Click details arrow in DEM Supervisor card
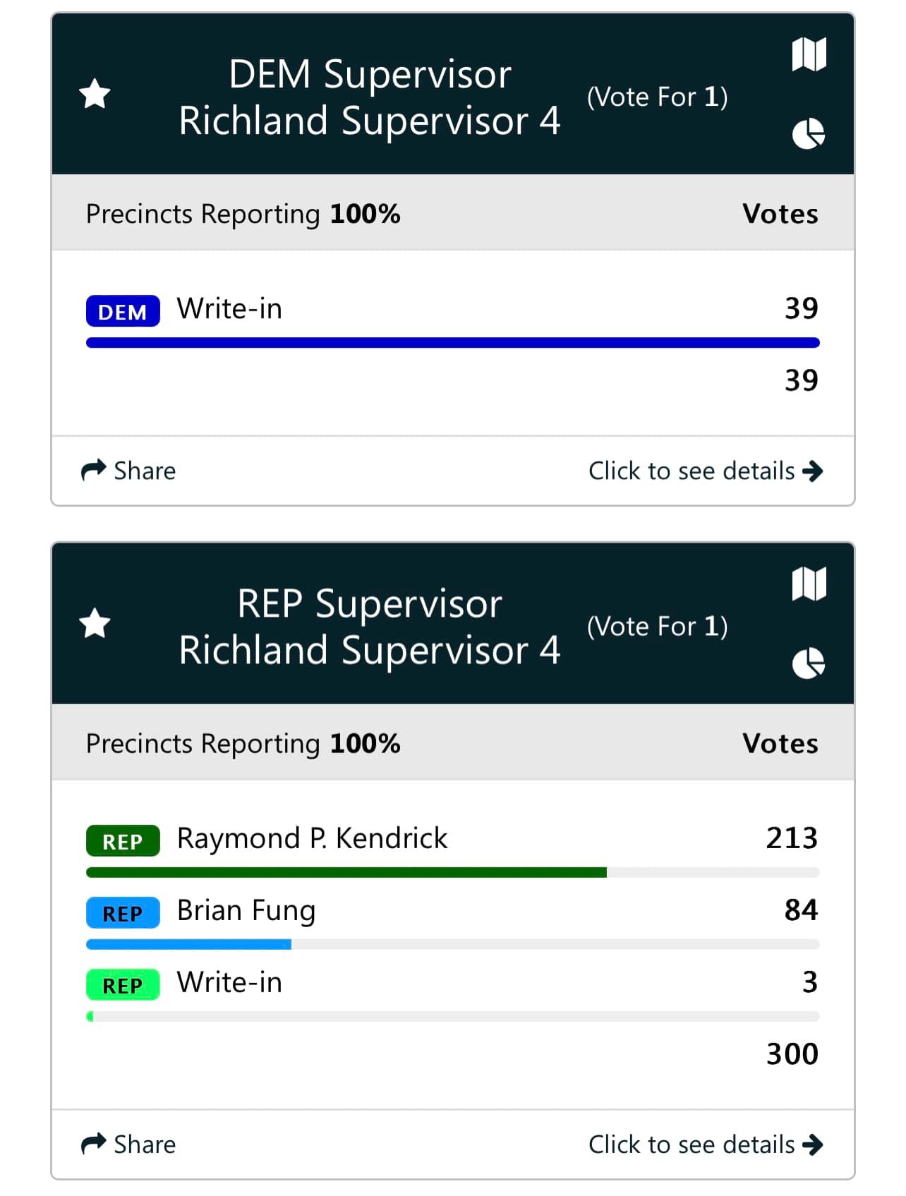This screenshot has width=906, height=1196. [813, 471]
